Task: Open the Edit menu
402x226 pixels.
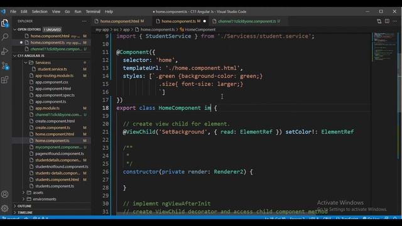Action: pos(24,11)
